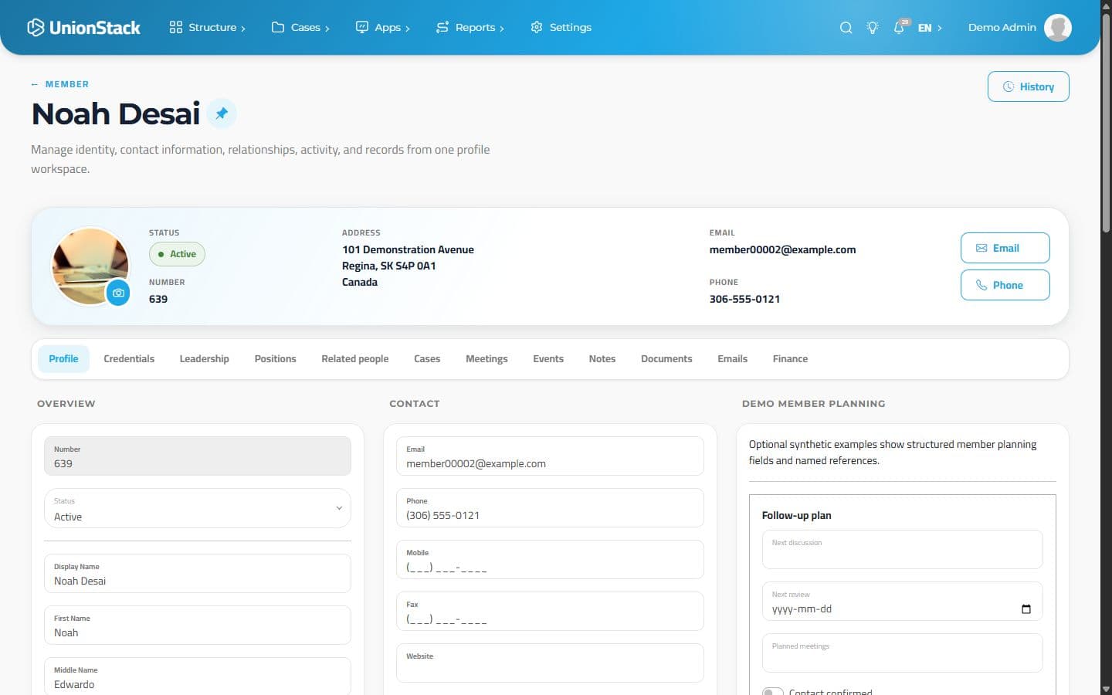The height and width of the screenshot is (695, 1112).
Task: Click the lightbulb tips icon
Action: click(873, 28)
